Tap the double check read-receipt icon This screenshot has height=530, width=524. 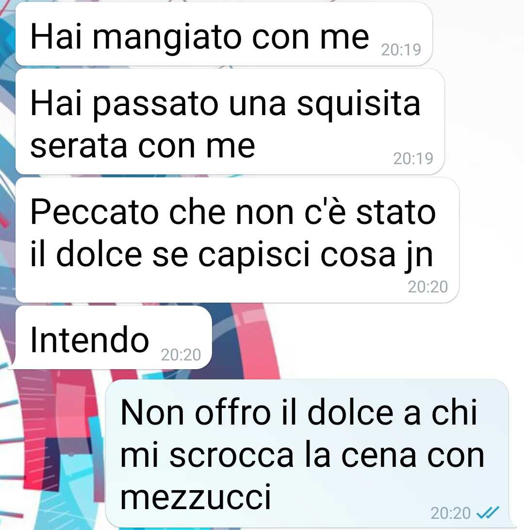[x=488, y=513]
